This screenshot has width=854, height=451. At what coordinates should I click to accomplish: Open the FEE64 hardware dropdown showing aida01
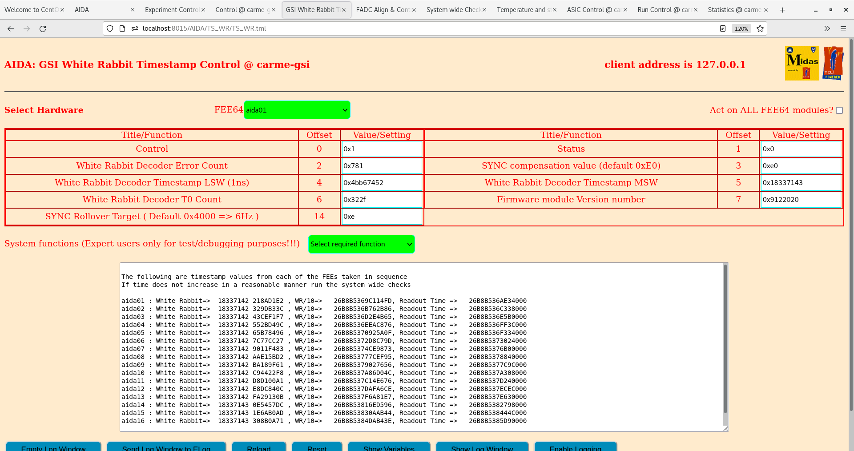click(x=297, y=110)
